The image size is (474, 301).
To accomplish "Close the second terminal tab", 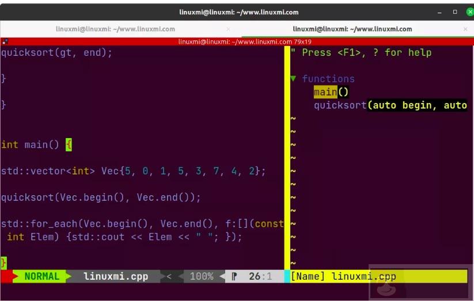I will [465, 29].
